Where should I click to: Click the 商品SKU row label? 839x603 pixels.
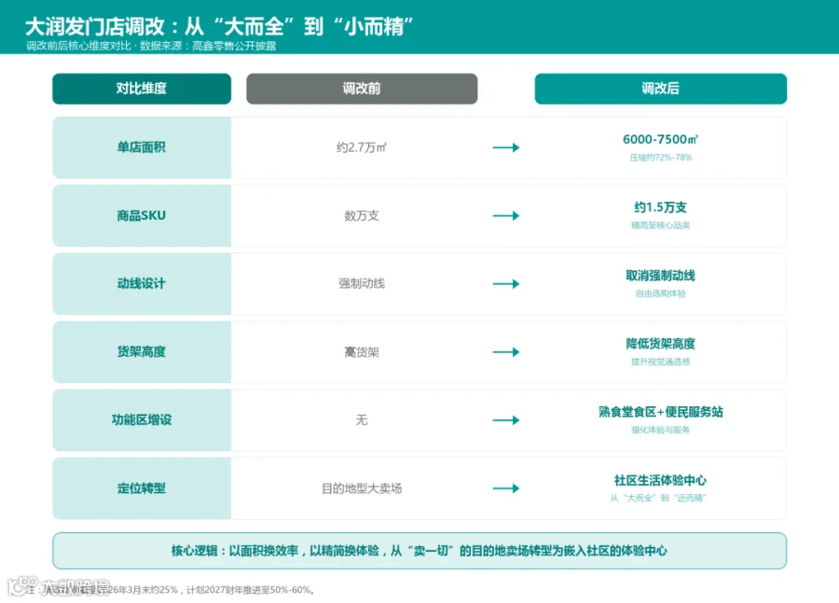pos(142,215)
